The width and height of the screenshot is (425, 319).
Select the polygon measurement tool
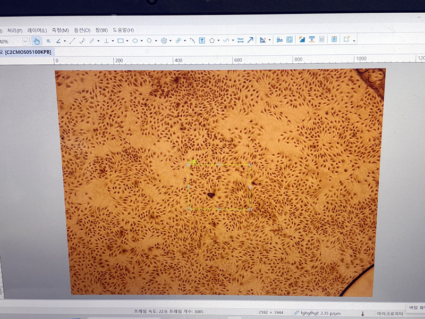pyautogui.click(x=212, y=40)
